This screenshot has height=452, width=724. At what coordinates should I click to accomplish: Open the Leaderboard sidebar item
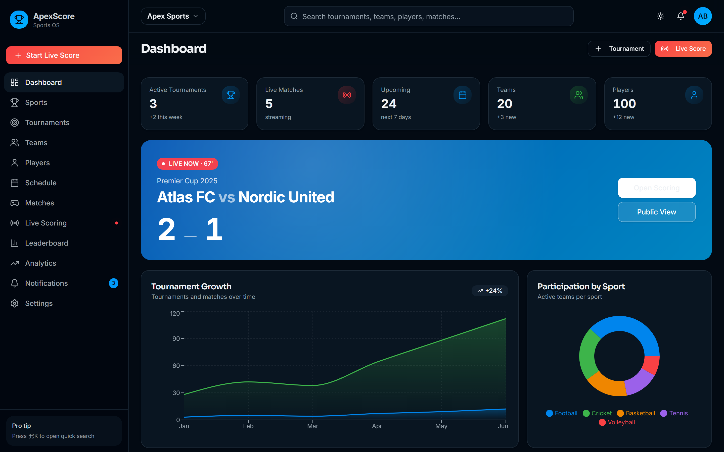[x=64, y=243]
